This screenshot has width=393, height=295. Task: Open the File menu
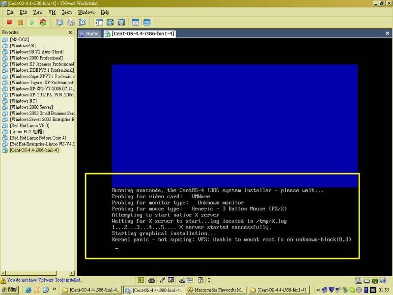pyautogui.click(x=10, y=12)
